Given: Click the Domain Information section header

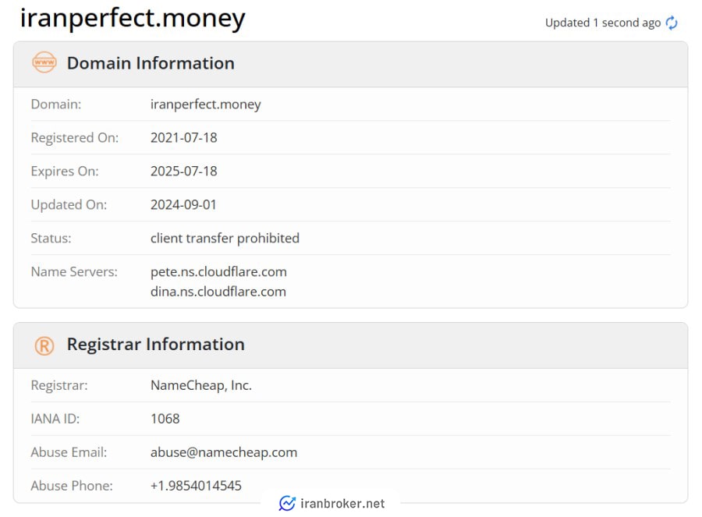Looking at the screenshot, I should (x=151, y=63).
